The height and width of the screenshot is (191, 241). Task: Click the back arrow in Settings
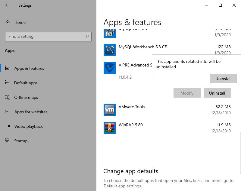(x=7, y=5)
